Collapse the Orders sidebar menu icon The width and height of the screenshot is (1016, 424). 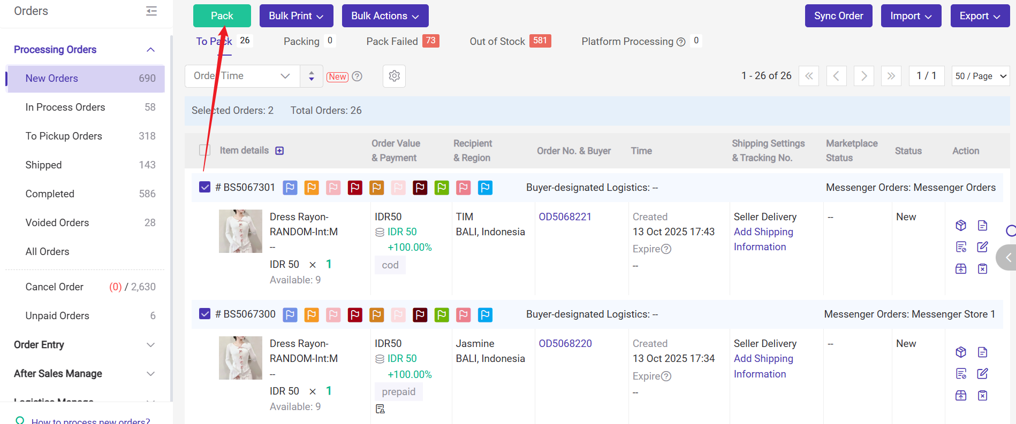pyautogui.click(x=151, y=11)
